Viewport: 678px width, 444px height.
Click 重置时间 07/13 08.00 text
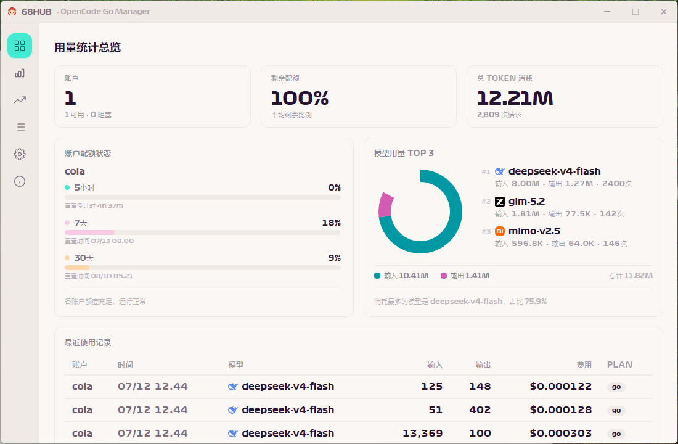pyautogui.click(x=99, y=240)
